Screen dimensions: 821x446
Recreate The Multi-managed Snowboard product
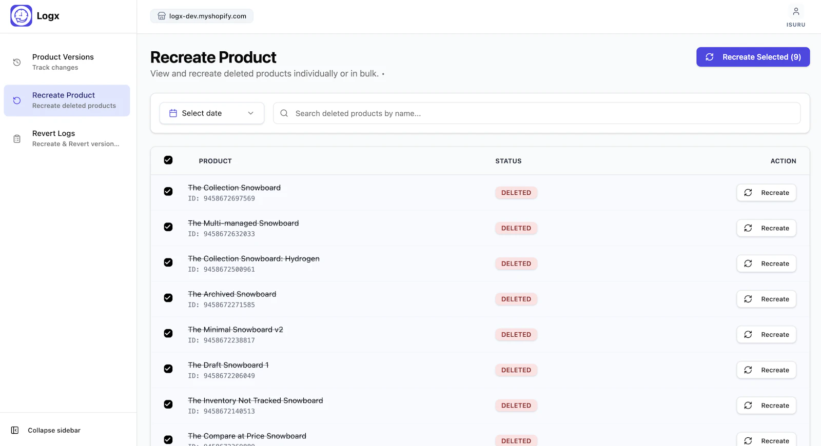767,228
